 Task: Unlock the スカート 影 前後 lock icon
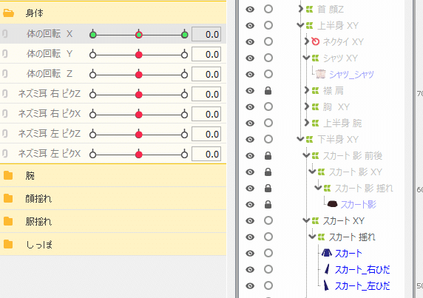click(268, 155)
